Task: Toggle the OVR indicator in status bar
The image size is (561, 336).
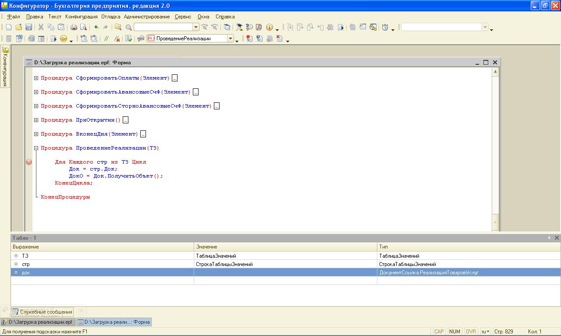Action: coord(471,332)
